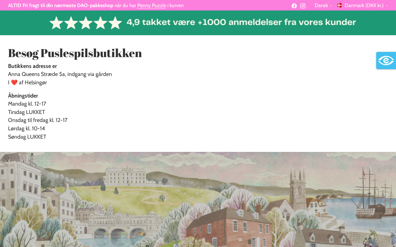Image resolution: width=396 pixels, height=247 pixels.
Task: Click the Mandag kl. 12-17 line
Action: point(27,104)
